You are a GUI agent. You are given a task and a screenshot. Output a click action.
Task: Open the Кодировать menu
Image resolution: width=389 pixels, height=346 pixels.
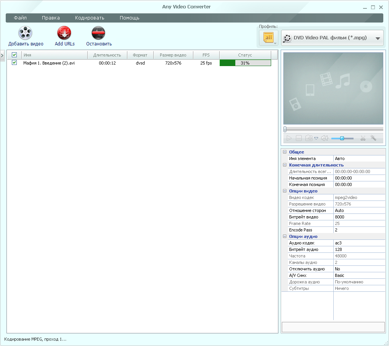[90, 18]
